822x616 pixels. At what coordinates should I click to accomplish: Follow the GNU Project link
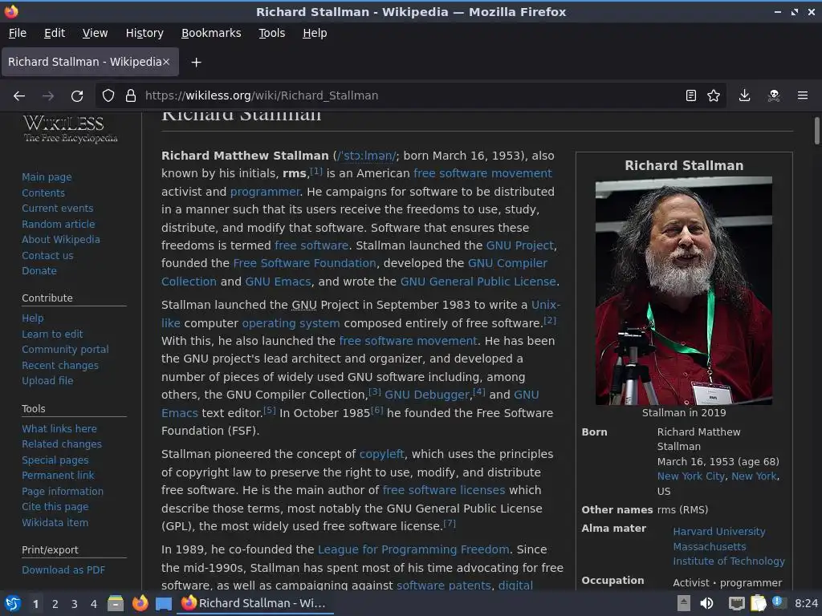[519, 245]
